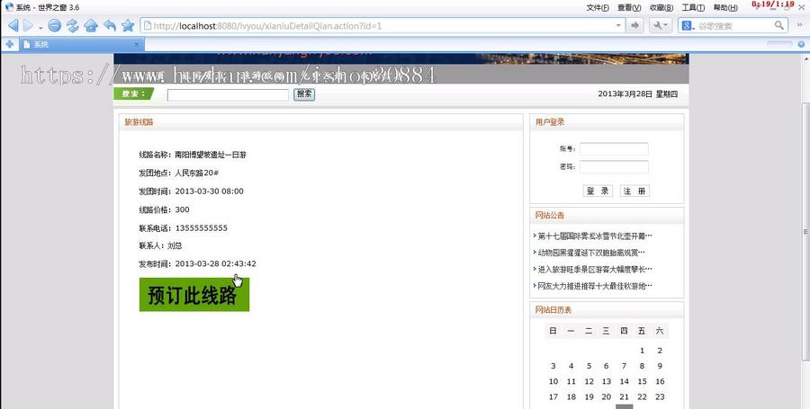Open the address bar history dropdown
The width and height of the screenshot is (810, 409).
pyautogui.click(x=618, y=25)
